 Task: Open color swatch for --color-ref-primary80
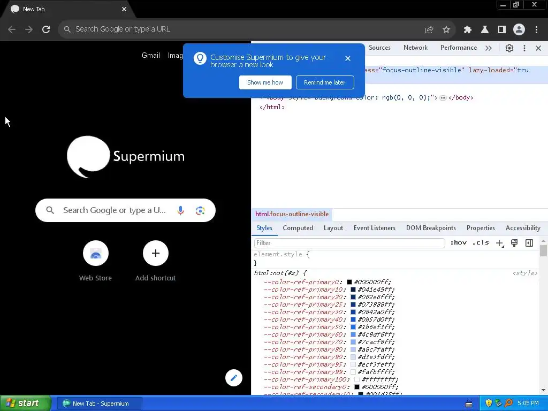pos(353,350)
